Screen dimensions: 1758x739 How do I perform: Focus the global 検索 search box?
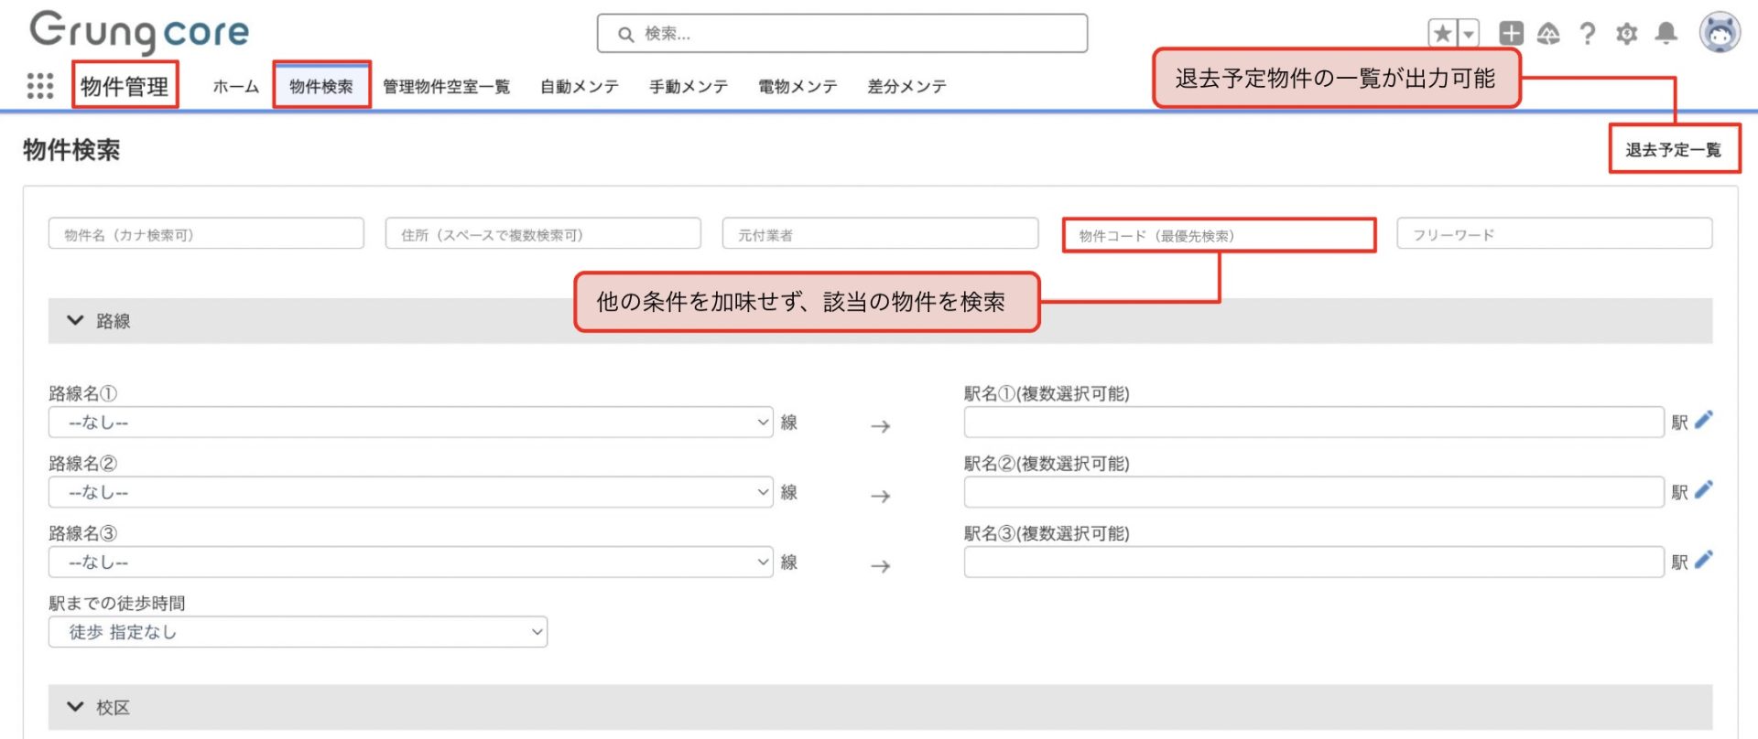pos(842,34)
